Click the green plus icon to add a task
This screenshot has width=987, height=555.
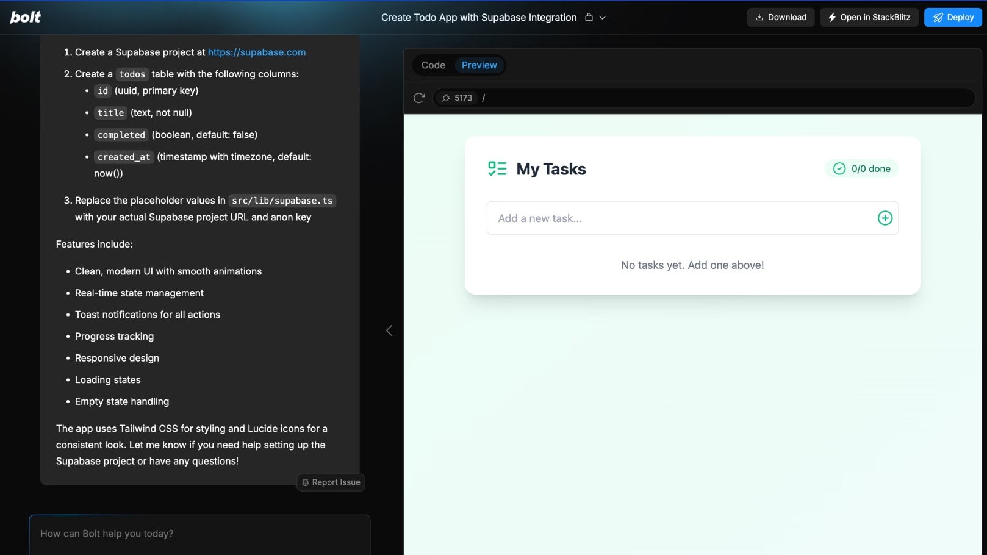coord(885,218)
